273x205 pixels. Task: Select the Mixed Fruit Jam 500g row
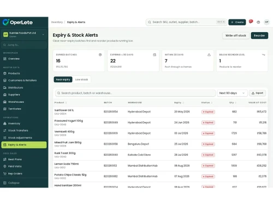coord(161,144)
